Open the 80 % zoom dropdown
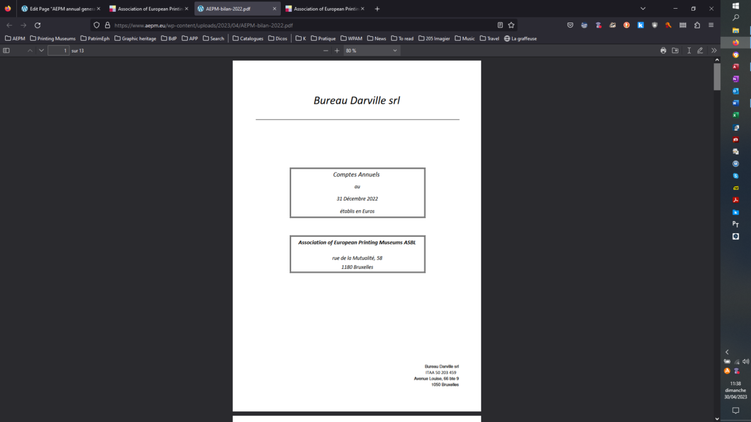Image resolution: width=751 pixels, height=422 pixels. [371, 51]
